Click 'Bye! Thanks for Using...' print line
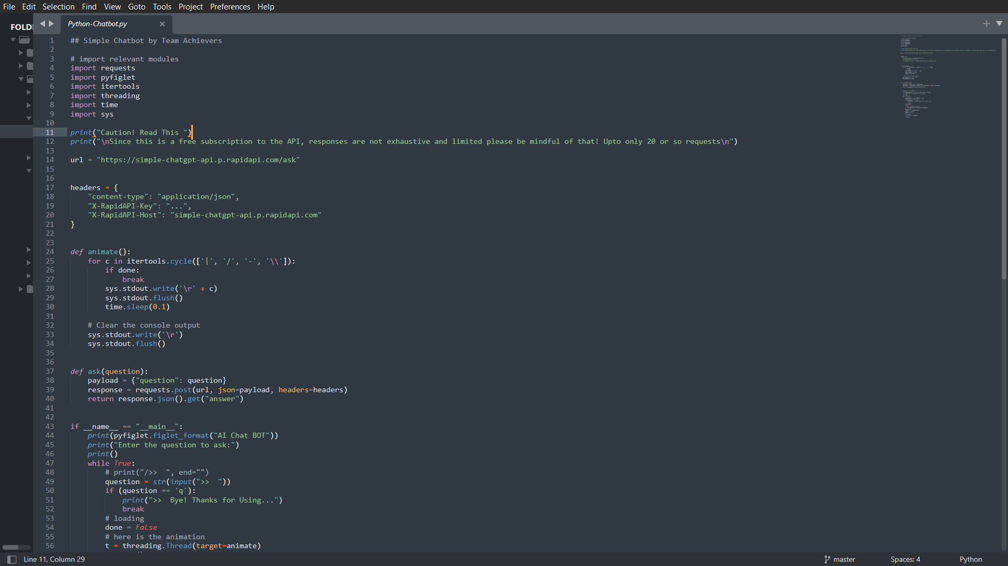Screen dimensions: 1008x566 (202, 500)
